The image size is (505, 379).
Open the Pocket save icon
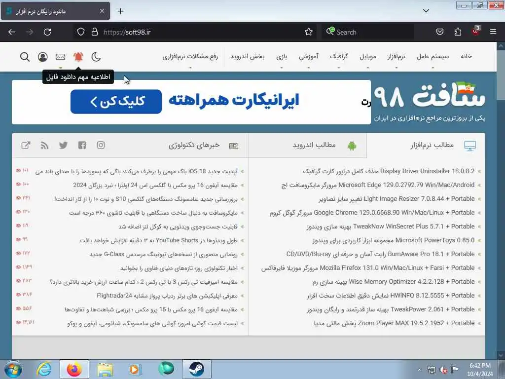(439, 32)
